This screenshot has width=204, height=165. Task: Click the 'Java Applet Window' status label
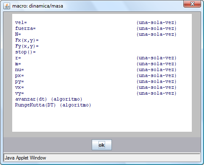point(25,158)
